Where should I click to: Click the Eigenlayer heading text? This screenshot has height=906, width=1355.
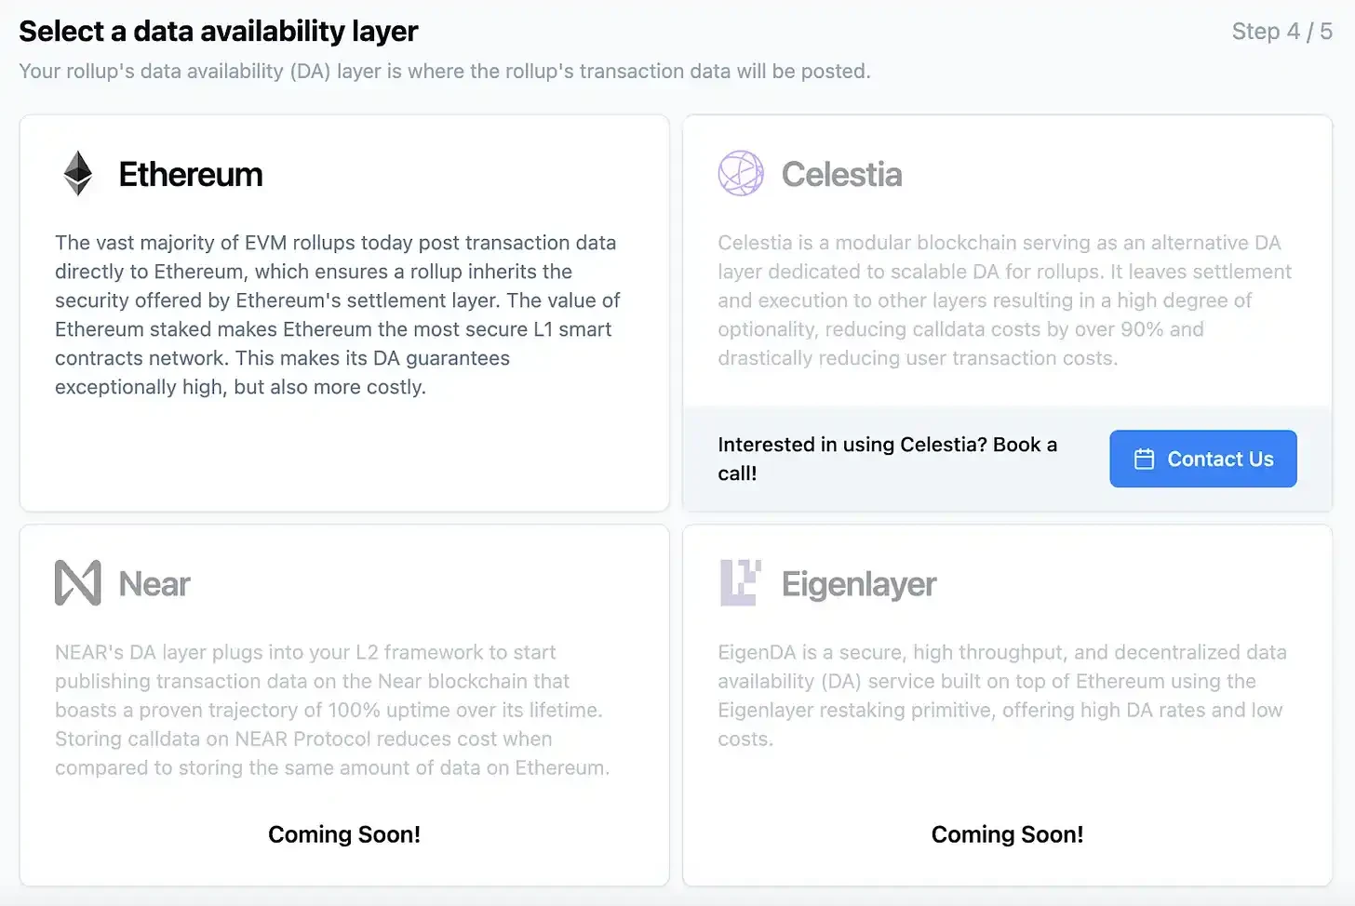pyautogui.click(x=859, y=584)
